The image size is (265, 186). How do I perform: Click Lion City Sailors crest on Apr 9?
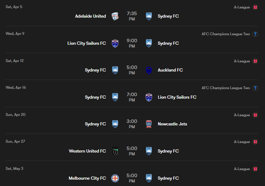click(115, 43)
